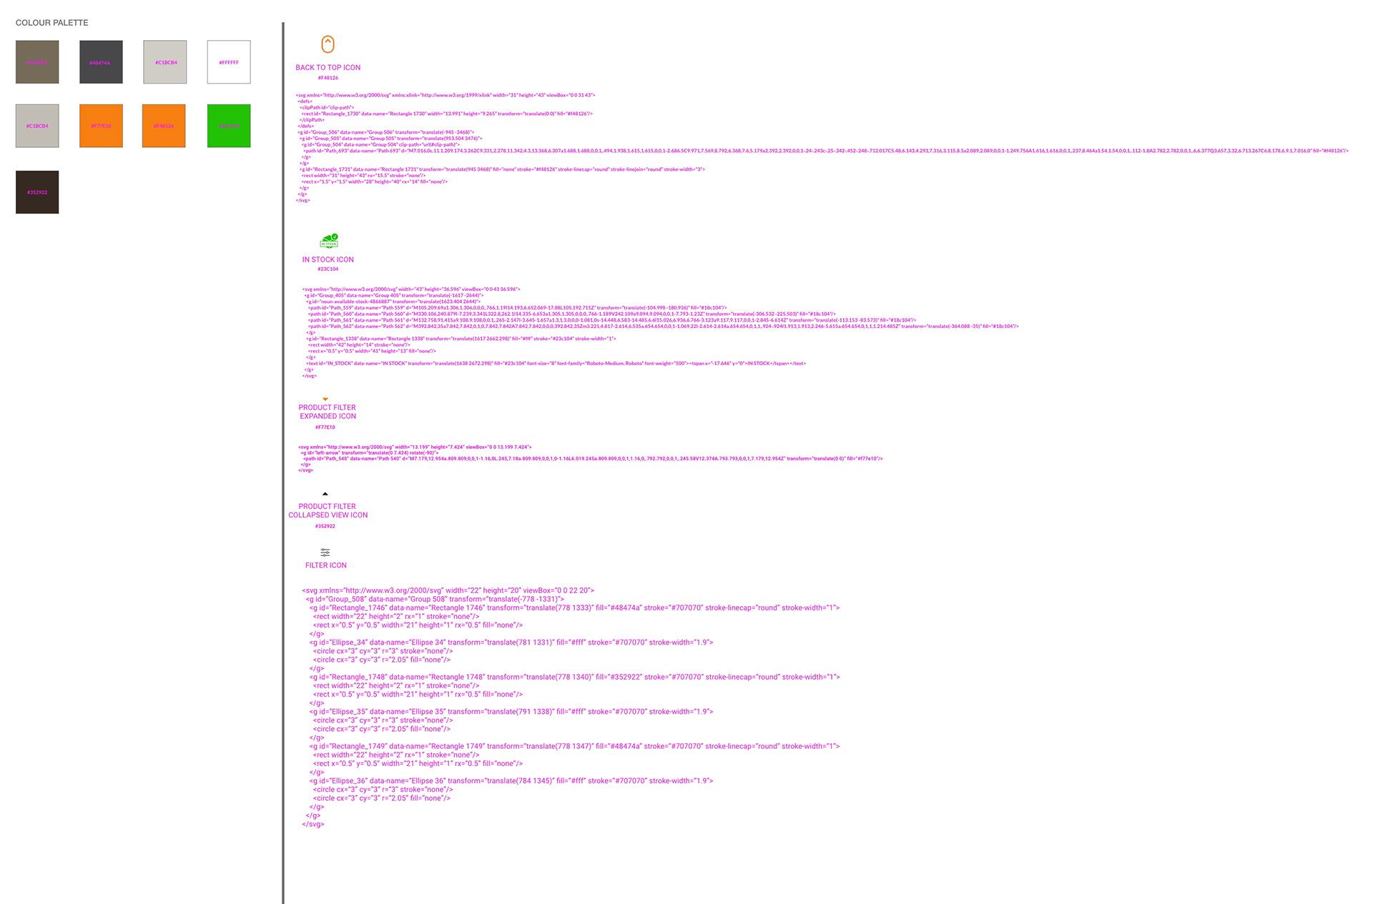Choose the #F77E10 orange swatch
Image resolution: width=1373 pixels, height=904 pixels.
point(101,126)
